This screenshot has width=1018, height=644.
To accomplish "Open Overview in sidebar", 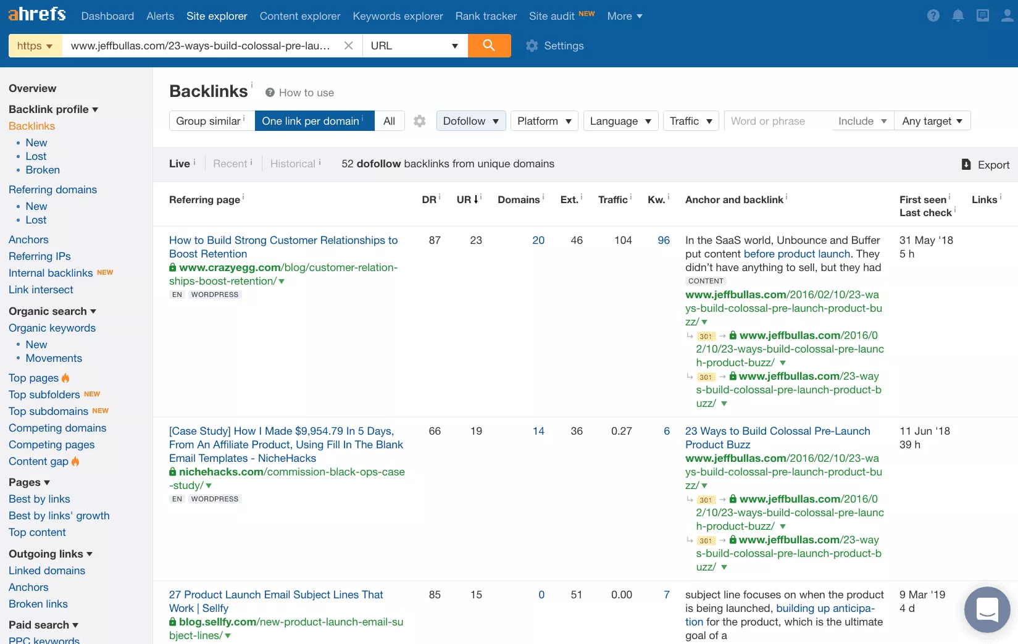I will coord(32,88).
